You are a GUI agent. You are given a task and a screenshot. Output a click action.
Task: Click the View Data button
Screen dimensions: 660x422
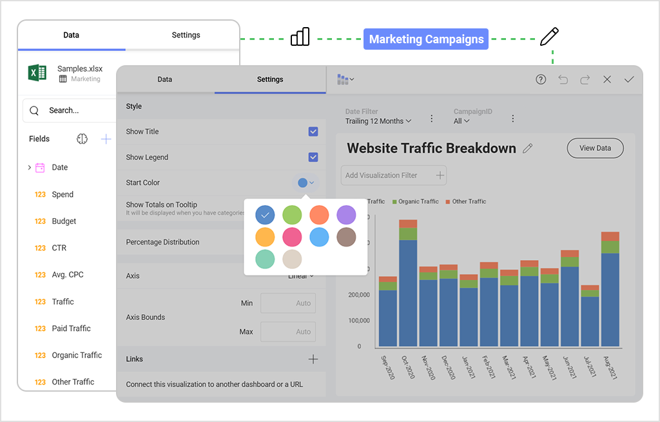click(x=594, y=148)
